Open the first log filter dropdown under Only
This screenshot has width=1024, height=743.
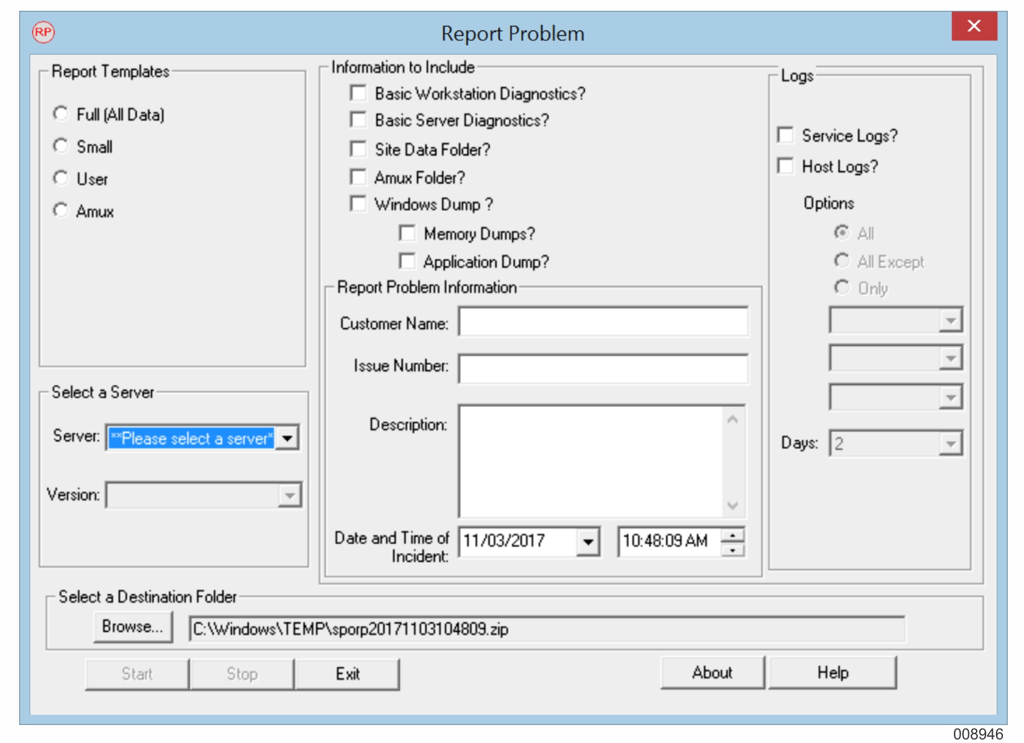950,321
